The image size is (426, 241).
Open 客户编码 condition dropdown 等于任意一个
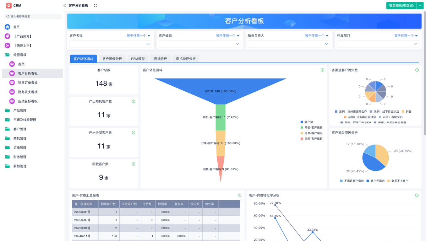coord(228,36)
